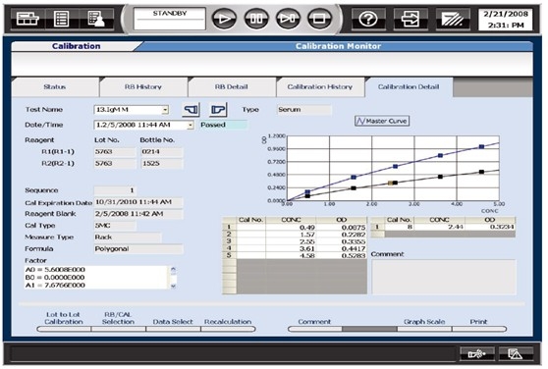Click the alarm warning icon at bottom right
The image size is (548, 369).
[516, 353]
